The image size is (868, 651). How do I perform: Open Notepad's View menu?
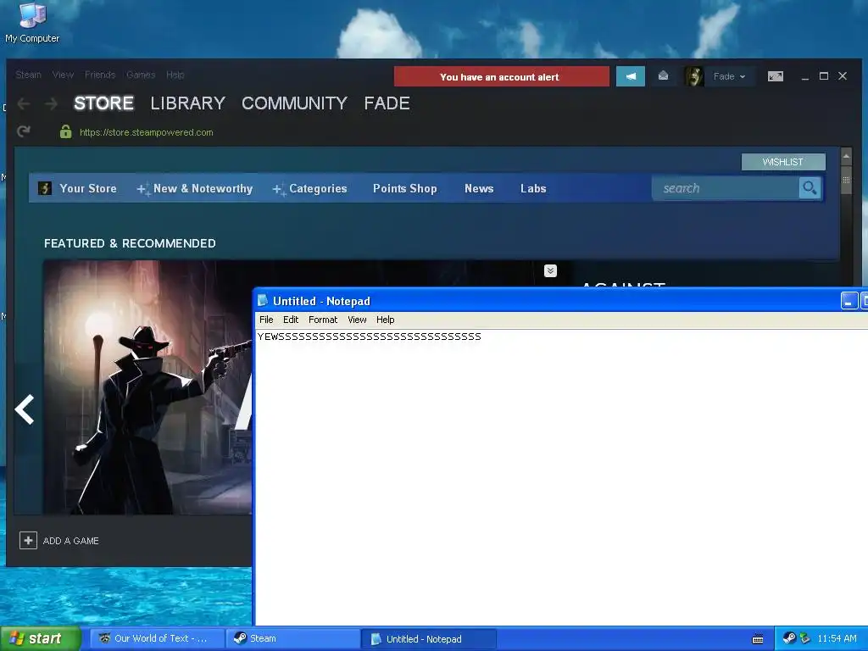tap(357, 320)
